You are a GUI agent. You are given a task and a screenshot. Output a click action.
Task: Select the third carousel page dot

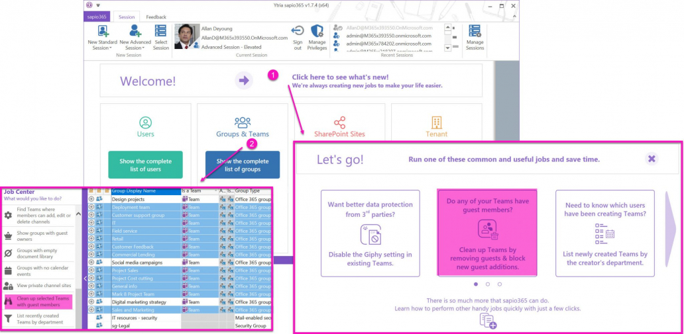coord(500,284)
